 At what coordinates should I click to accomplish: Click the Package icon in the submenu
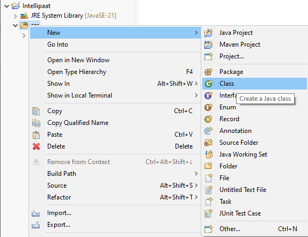click(x=208, y=72)
